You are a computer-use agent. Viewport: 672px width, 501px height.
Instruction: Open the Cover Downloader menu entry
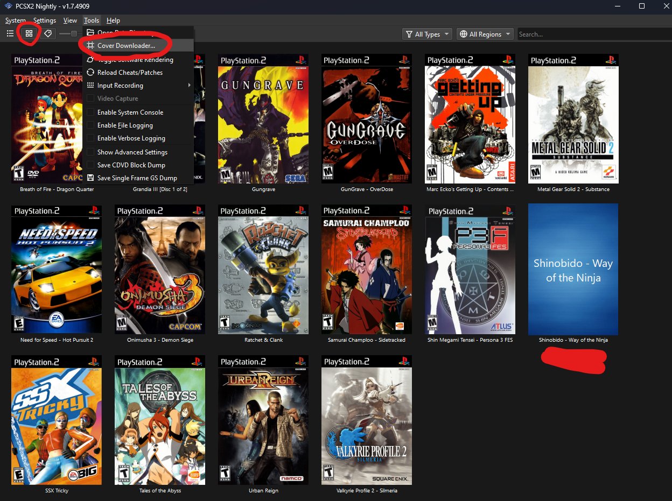(x=138, y=46)
